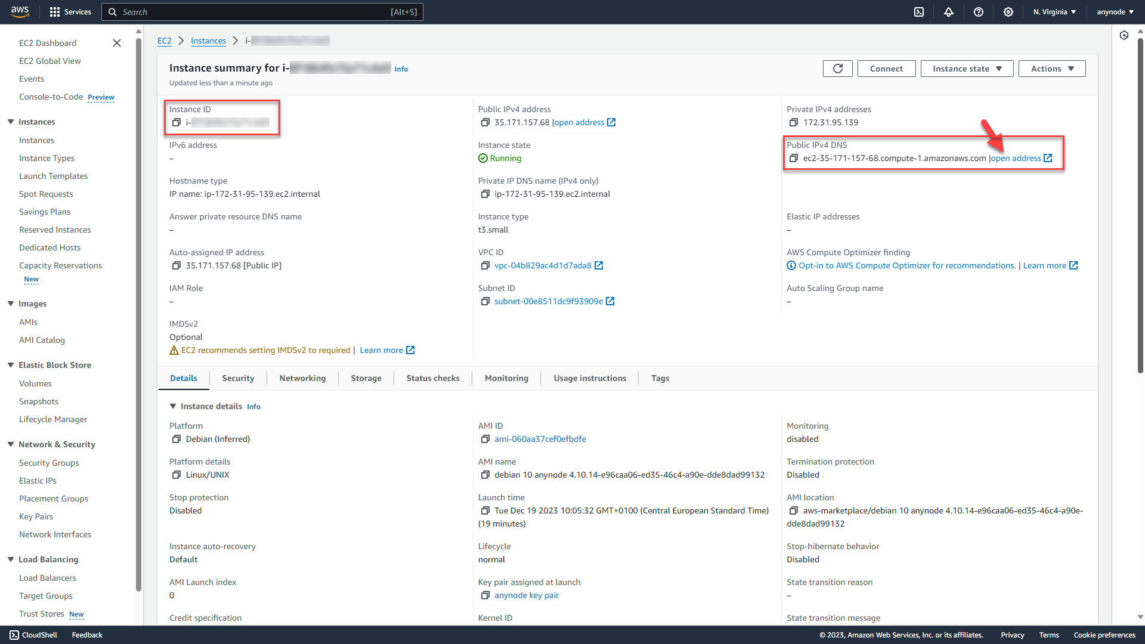Switch to the Status checks tab

(433, 378)
